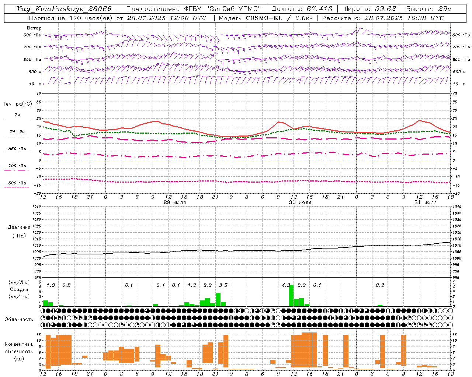The width and height of the screenshot is (472, 377).
Task: Click the Конвективн. convective cloud label
Action: click(19, 344)
